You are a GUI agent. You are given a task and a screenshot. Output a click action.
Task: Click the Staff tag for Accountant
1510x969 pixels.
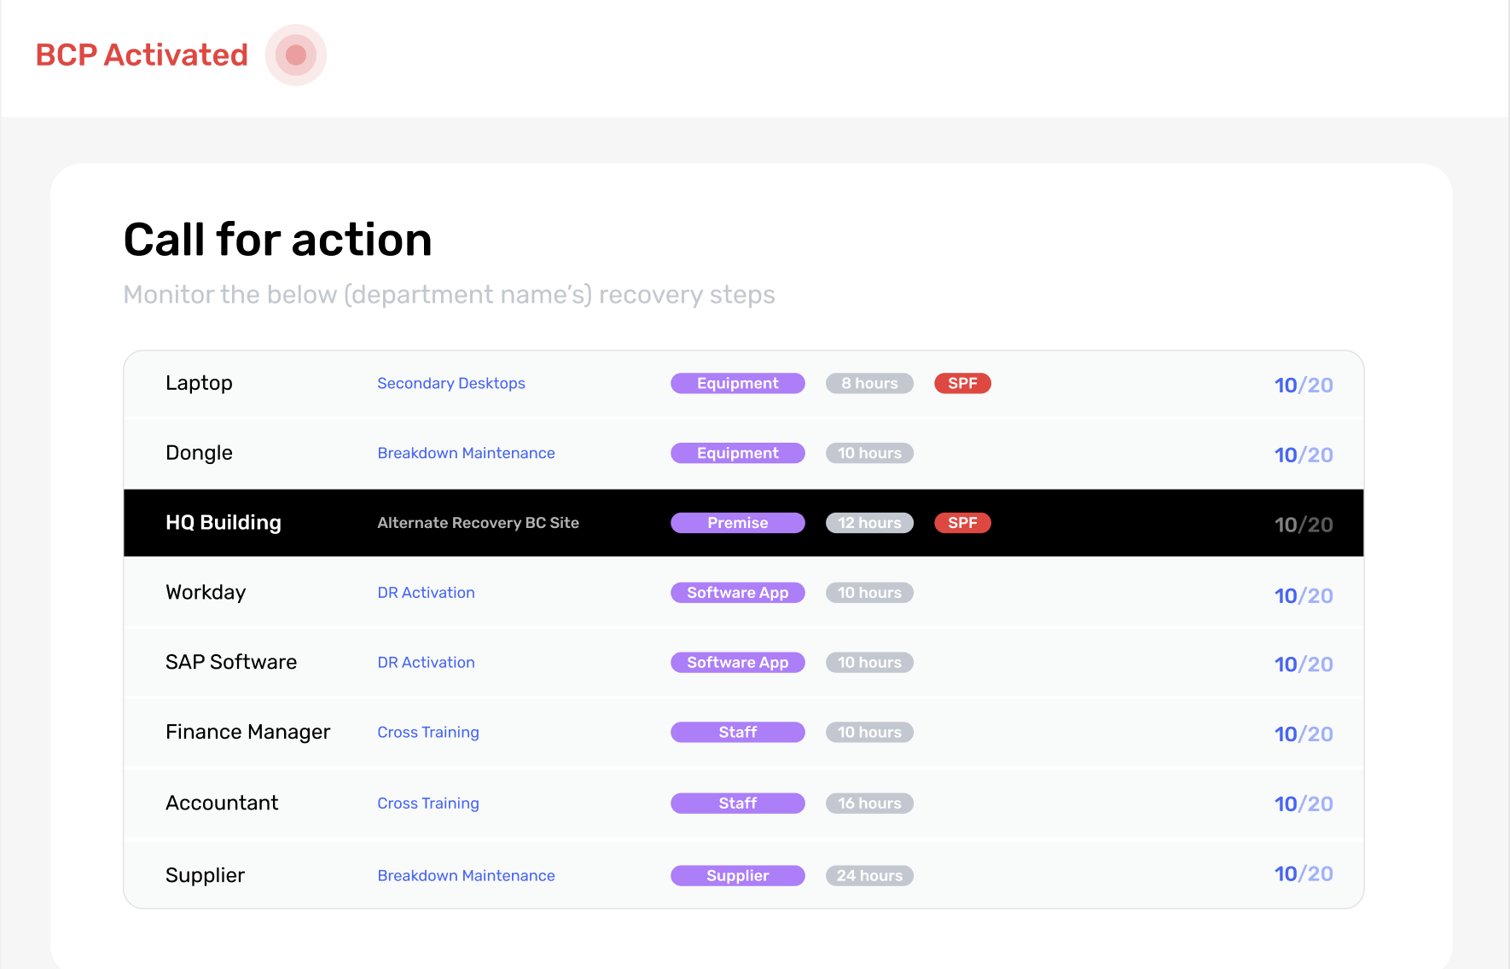tap(737, 804)
